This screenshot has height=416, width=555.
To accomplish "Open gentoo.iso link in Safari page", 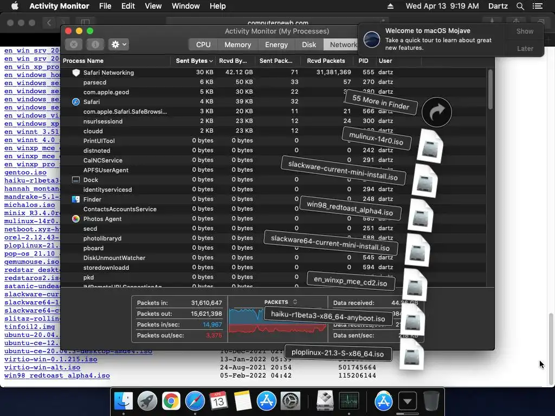I will click(25, 172).
